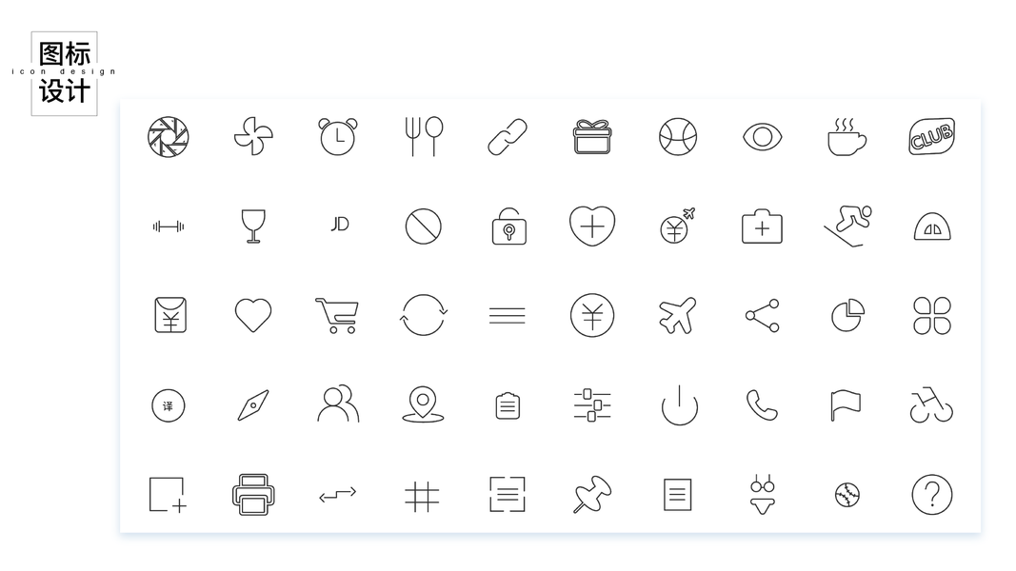Click the fork and spoon icon

point(423,137)
